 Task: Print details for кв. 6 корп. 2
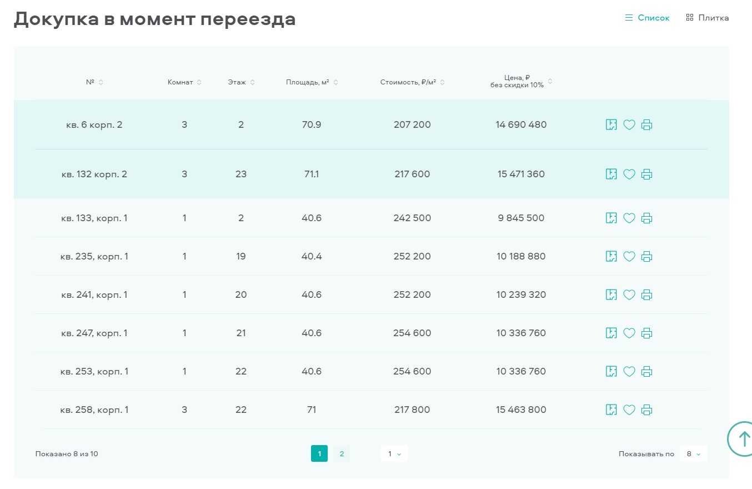coord(646,125)
